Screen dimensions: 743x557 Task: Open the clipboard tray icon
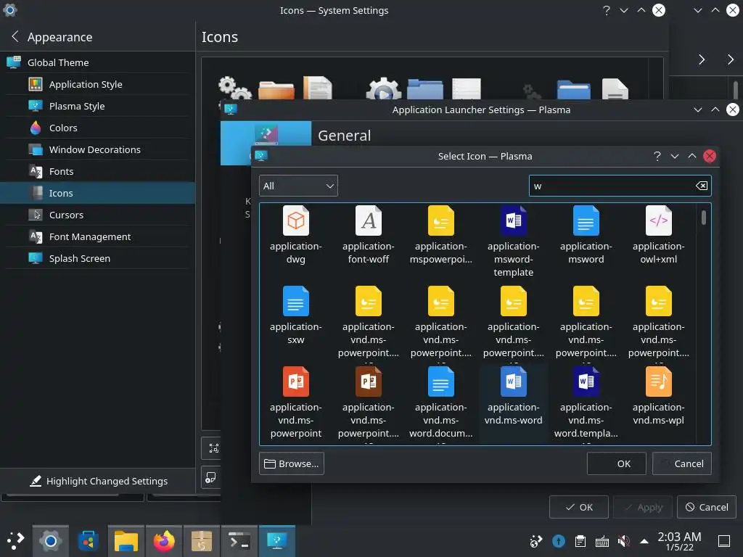[x=580, y=541]
